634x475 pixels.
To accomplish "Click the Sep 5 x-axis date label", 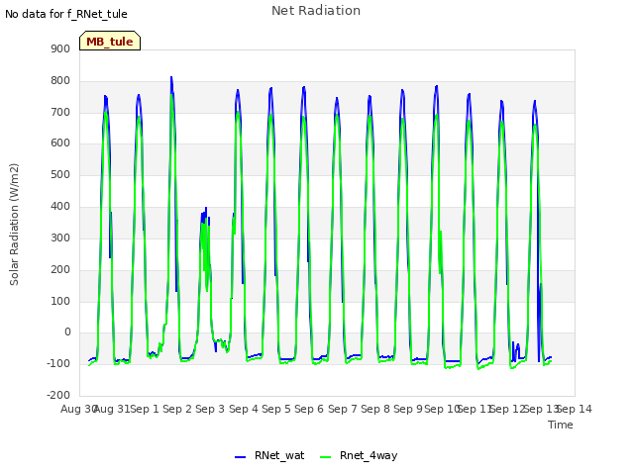I will (x=276, y=409).
